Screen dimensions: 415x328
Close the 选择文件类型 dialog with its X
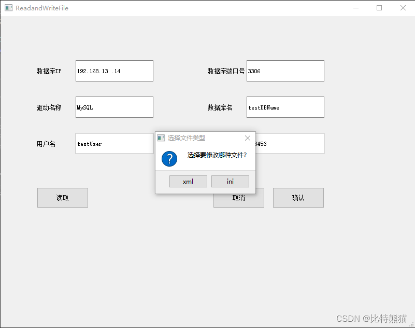(x=248, y=138)
